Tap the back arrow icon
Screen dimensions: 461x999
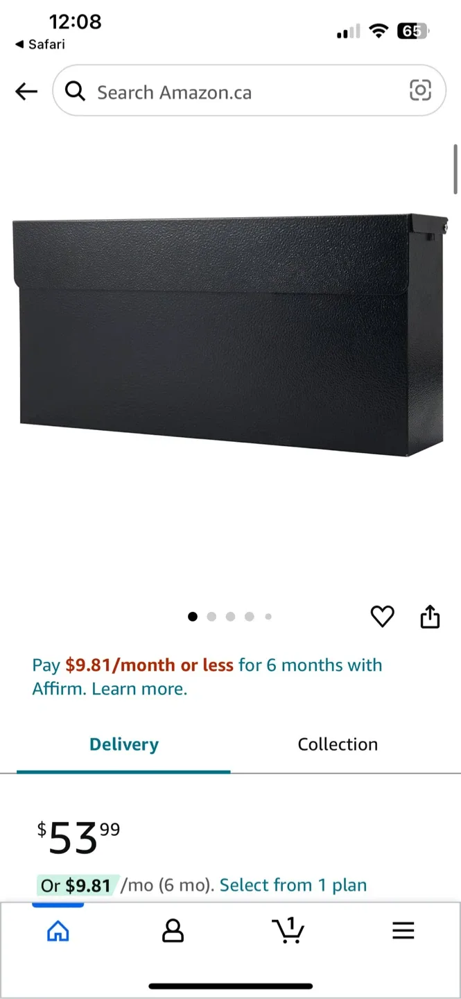click(26, 91)
